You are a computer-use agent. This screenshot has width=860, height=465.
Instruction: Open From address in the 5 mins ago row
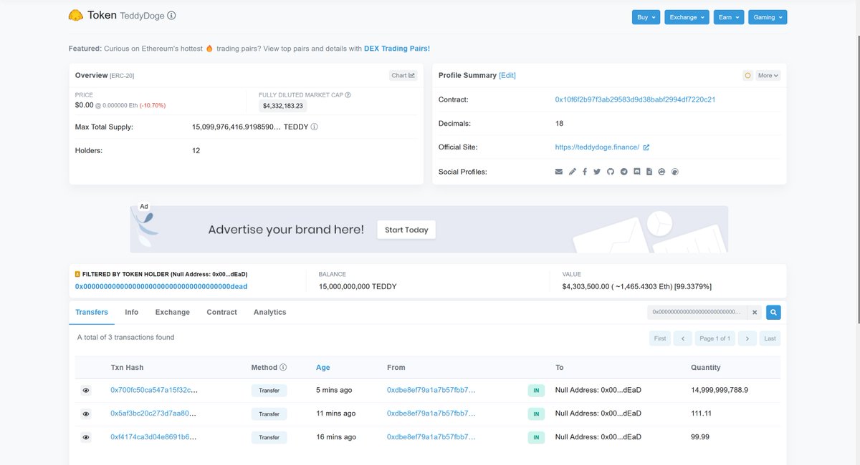(x=431, y=391)
